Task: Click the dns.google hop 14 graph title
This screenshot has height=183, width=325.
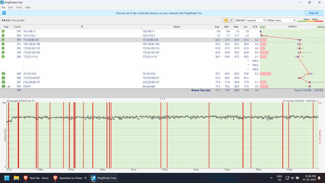Action: pos(20,101)
